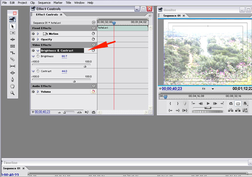Toggle the Brightness & Contrast effect on/off
The image size is (252, 177).
tap(33, 51)
